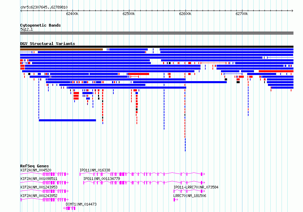Screen dimensions: 303x212
Task: Select the gray 5q12.1 cytogenetic band bar
Action: 157,33
